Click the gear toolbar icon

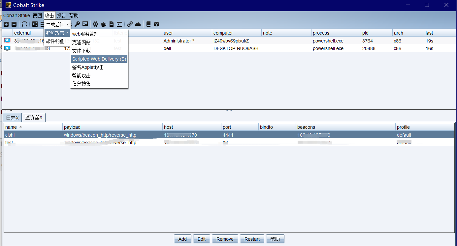95,24
